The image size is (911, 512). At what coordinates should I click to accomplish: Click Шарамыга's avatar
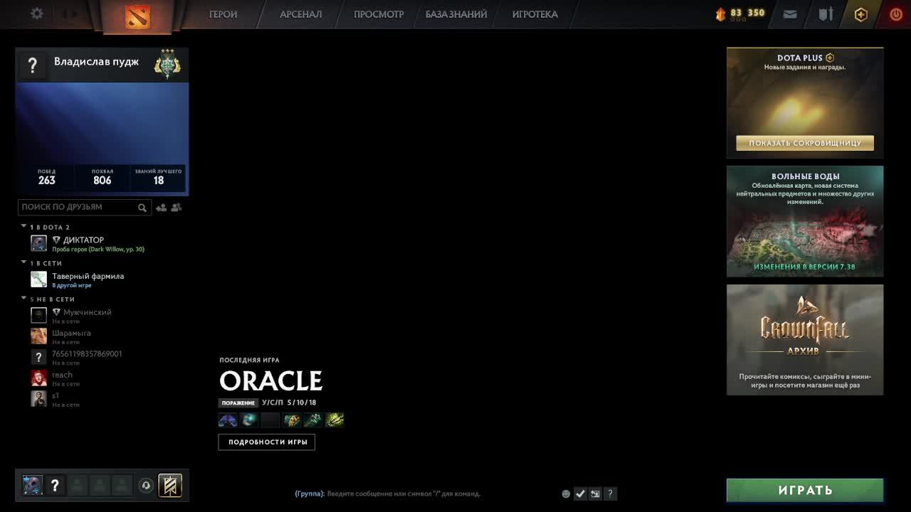coord(39,336)
